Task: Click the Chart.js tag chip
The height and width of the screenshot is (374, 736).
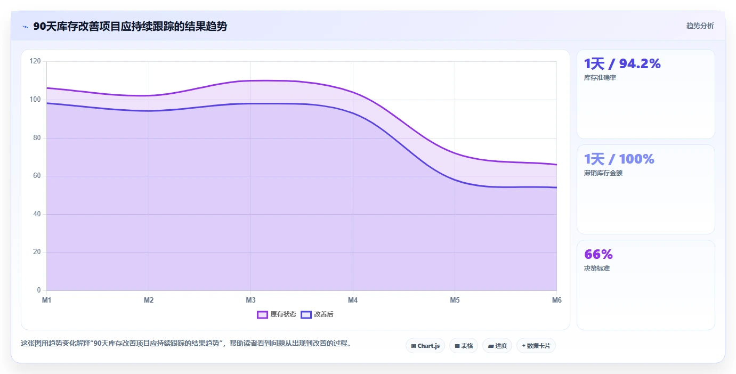Action: click(425, 346)
